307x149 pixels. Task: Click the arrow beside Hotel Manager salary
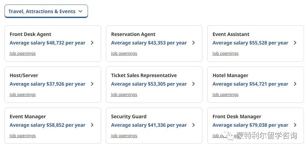pyautogui.click(x=295, y=84)
